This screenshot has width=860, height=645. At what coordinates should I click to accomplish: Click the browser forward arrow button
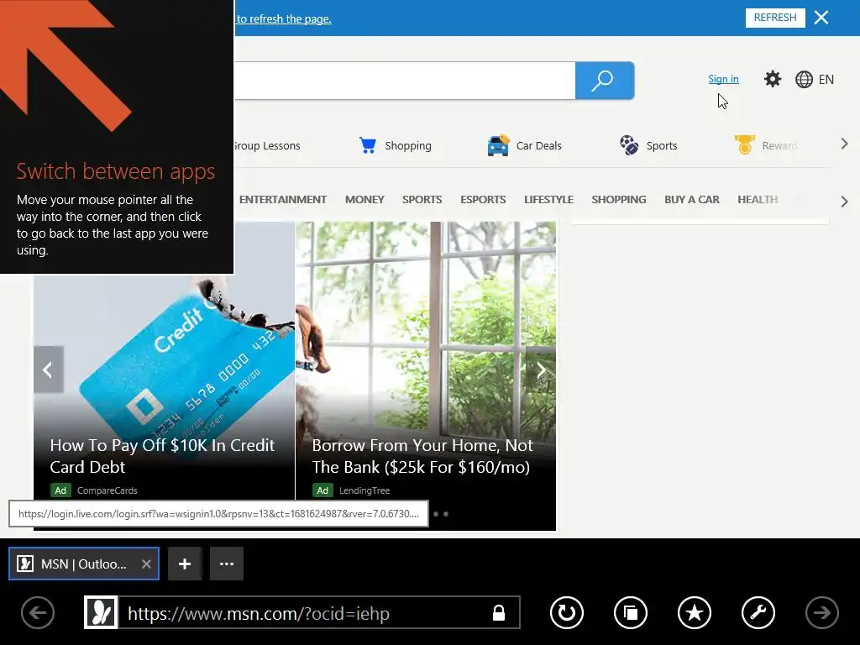click(821, 612)
